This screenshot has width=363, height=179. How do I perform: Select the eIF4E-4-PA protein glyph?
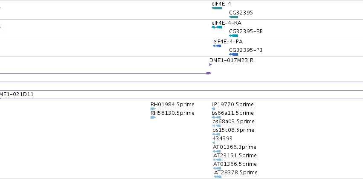(x=218, y=46)
